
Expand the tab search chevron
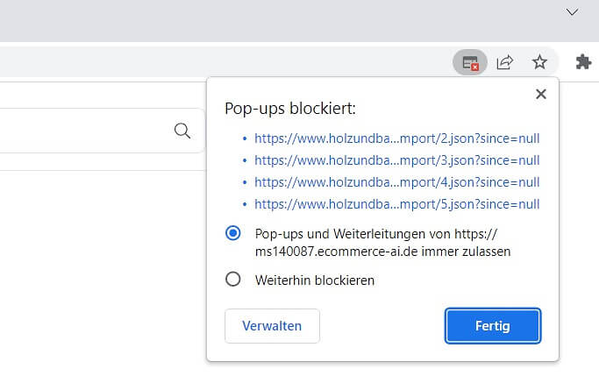[x=572, y=12]
